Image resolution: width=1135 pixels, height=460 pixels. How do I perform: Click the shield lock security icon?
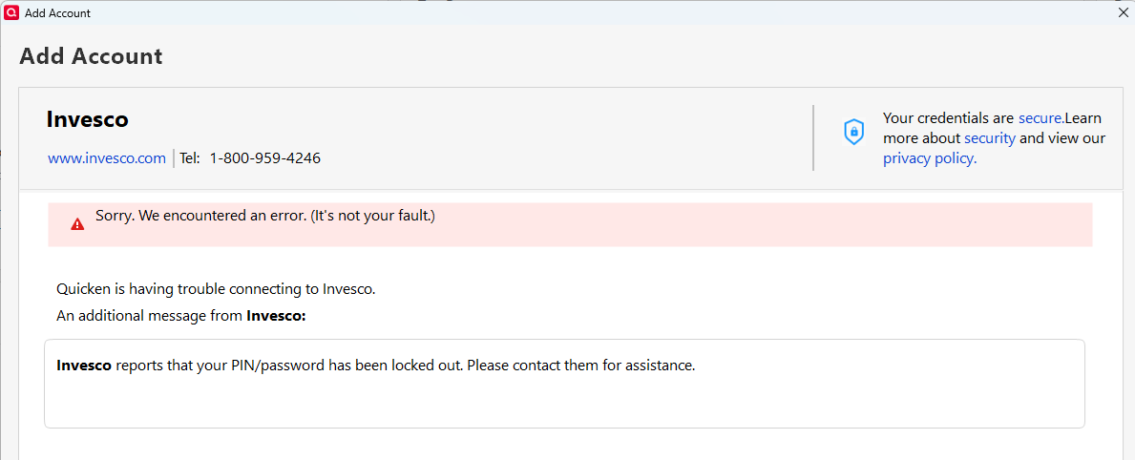[853, 132]
